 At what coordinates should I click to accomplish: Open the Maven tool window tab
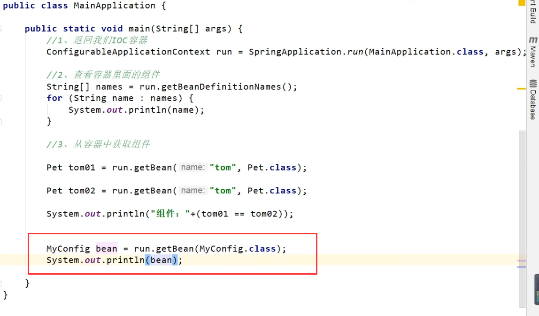point(533,52)
